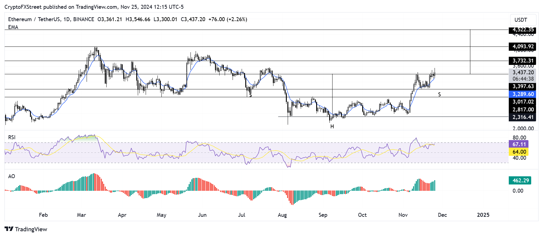Click the Sep label on time axis
This screenshot has width=543, height=237.
tap(323, 215)
